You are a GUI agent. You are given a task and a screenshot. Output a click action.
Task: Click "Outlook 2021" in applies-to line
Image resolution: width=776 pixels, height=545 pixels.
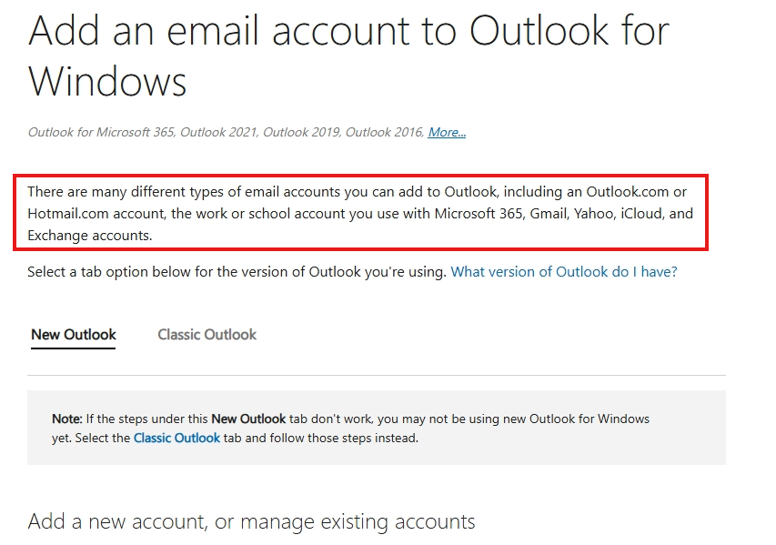pos(218,132)
